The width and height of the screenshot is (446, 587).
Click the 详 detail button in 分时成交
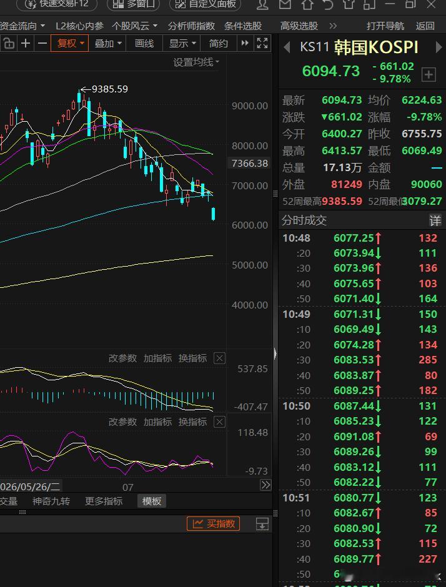pyautogui.click(x=435, y=220)
